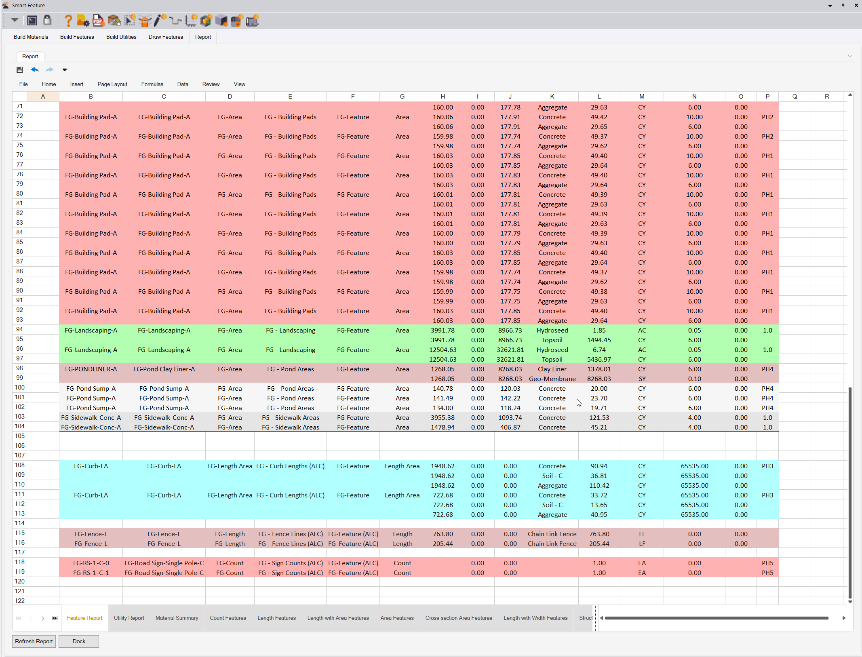862x657 pixels.
Task: Collapse the report ribbon chevron
Action: click(x=849, y=56)
